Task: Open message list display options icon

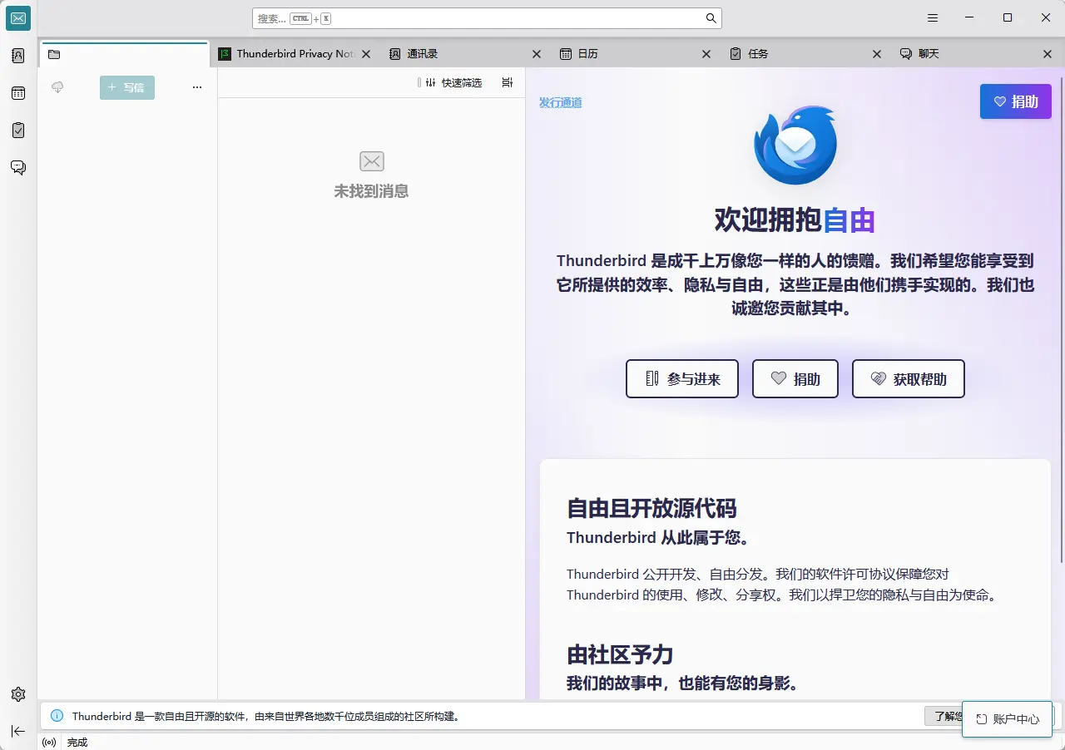Action: point(508,82)
